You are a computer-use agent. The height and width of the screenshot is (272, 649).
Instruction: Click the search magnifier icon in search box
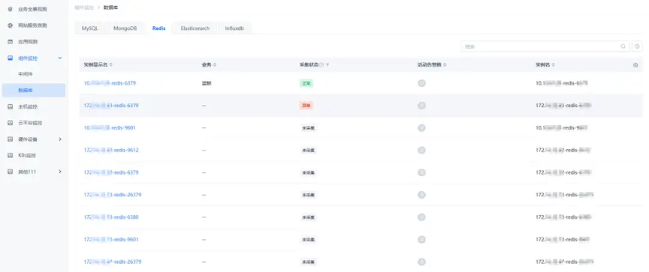[623, 46]
